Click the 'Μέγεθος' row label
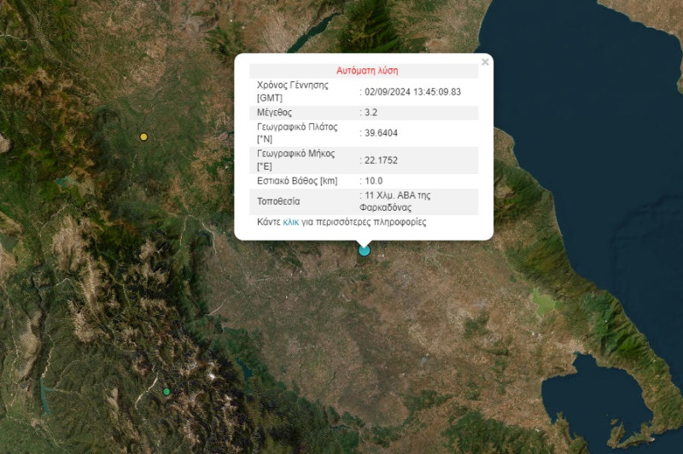Viewport: 683px width, 454px height. click(x=275, y=113)
